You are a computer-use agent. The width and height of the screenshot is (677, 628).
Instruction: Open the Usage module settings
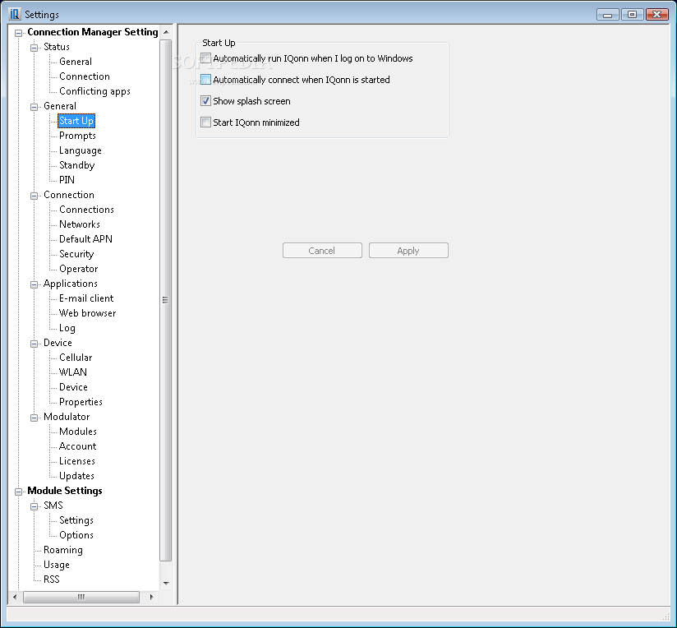tap(57, 565)
